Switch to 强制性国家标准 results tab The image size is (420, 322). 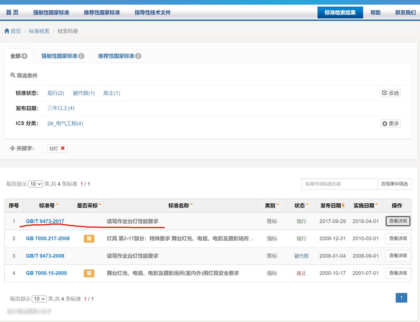point(62,56)
